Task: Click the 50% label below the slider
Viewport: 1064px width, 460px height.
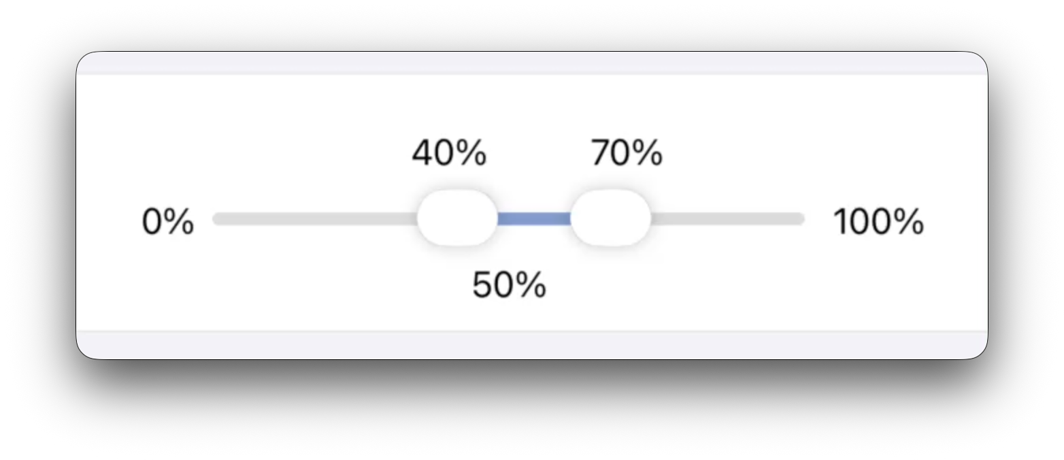Action: point(509,285)
